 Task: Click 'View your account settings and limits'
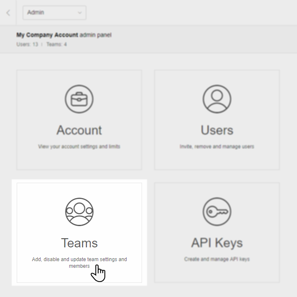[79, 147]
